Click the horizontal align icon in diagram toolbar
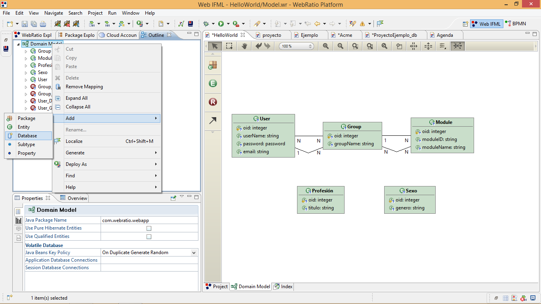This screenshot has width=541, height=304. 413,46
